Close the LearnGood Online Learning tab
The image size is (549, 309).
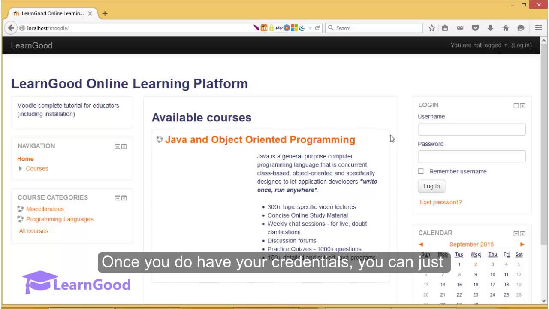pos(90,13)
